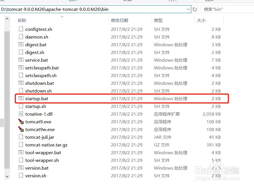This screenshot has height=187, width=254.
Task: Click the 搜索"bin" search box
Action: pos(227,9)
